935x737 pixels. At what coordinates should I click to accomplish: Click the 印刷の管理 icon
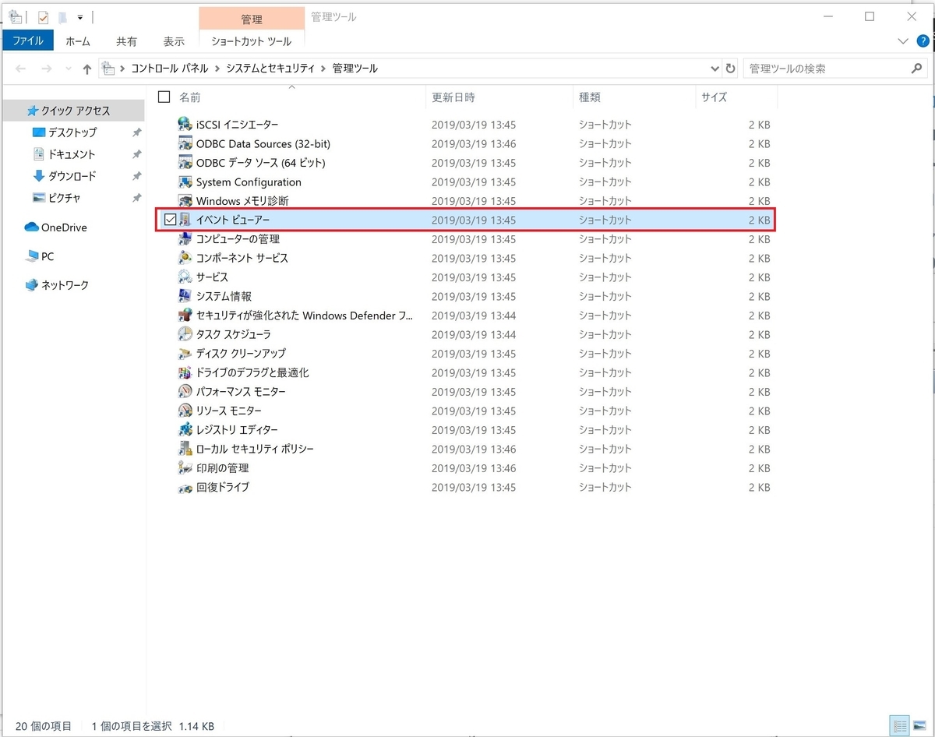185,468
